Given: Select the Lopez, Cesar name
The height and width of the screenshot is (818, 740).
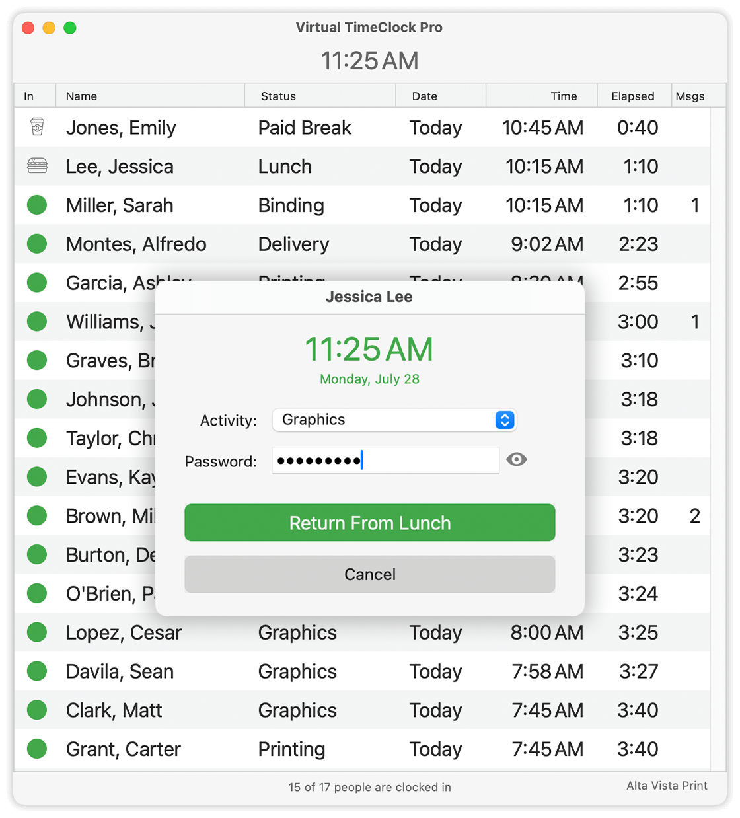Looking at the screenshot, I should tap(124, 633).
